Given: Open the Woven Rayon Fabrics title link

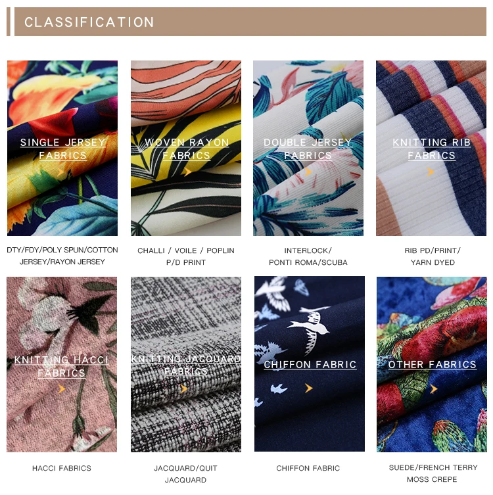Looking at the screenshot, I should [x=187, y=149].
